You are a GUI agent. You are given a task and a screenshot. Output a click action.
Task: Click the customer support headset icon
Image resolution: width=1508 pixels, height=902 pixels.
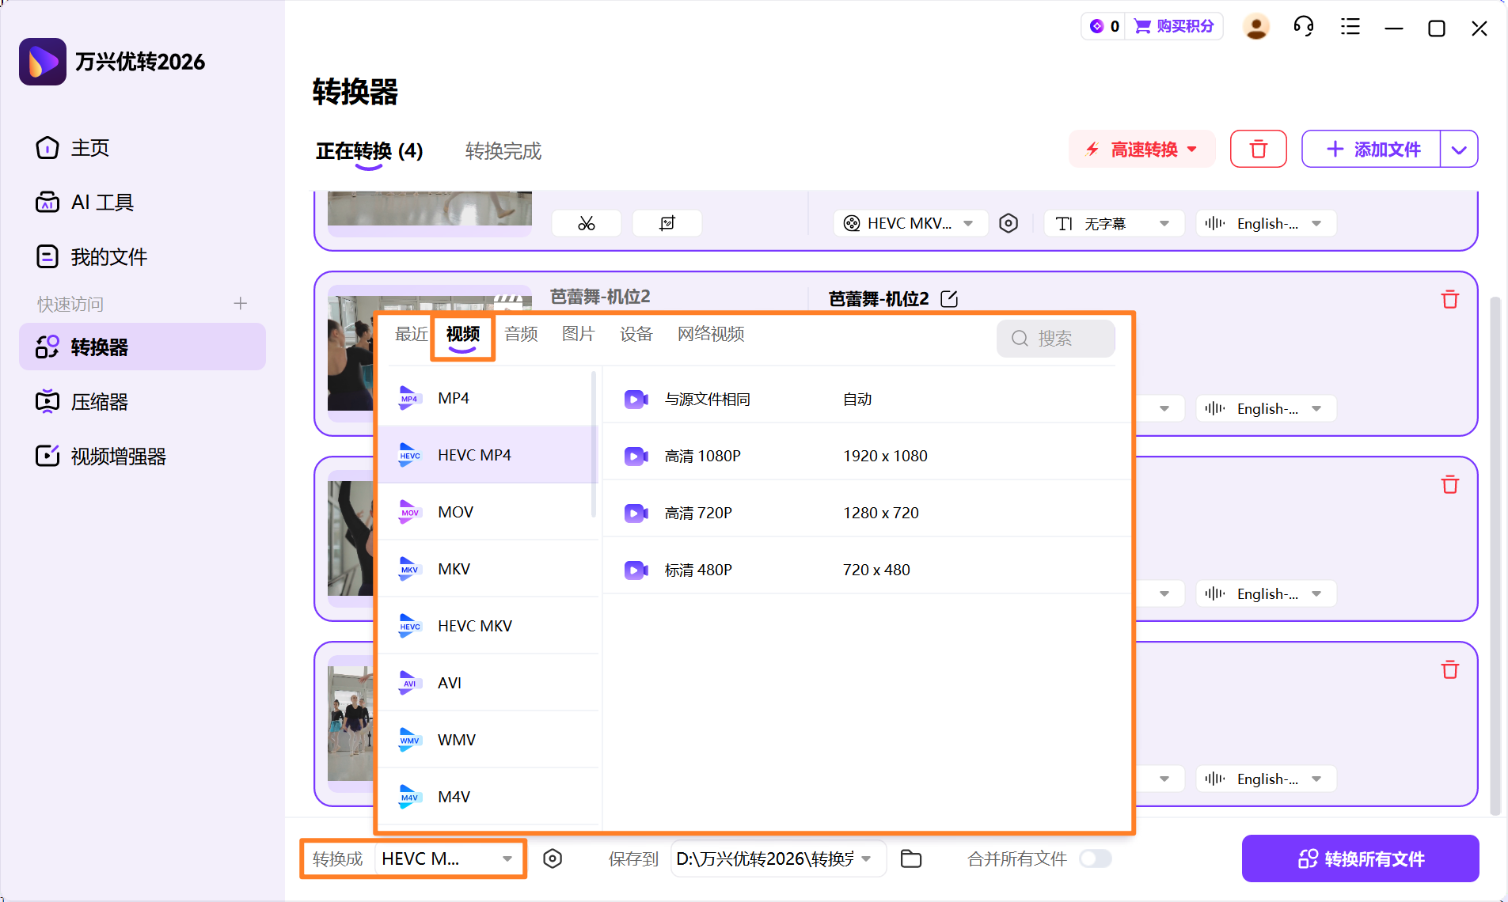[x=1303, y=27]
